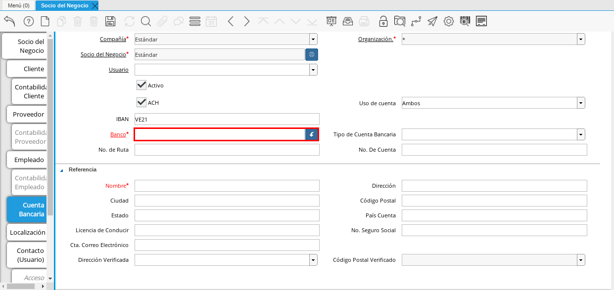Image resolution: width=614 pixels, height=290 pixels.
Task: Switch to the Localización tab
Action: coord(27,232)
